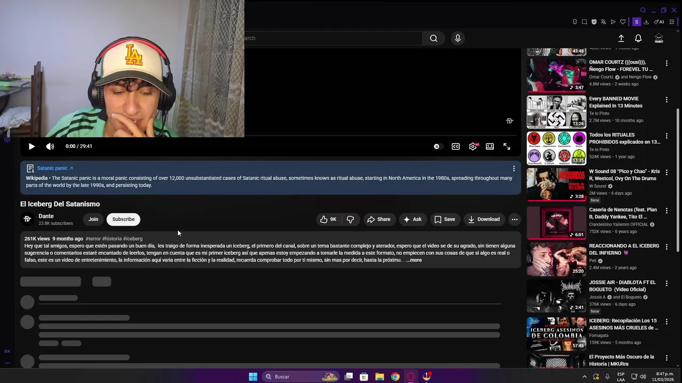The height and width of the screenshot is (383, 682).
Task: Open browser downloads panel icon
Action: pos(646,22)
